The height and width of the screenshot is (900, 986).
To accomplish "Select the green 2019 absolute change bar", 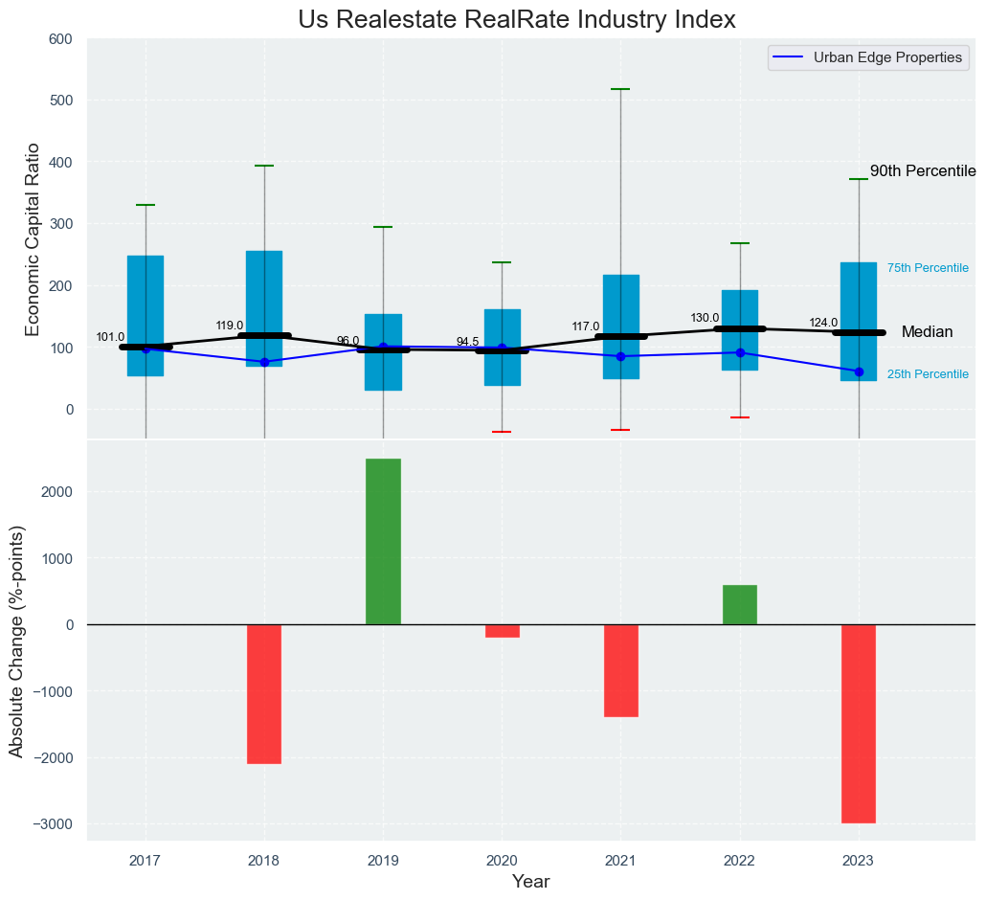I will coord(383,541).
